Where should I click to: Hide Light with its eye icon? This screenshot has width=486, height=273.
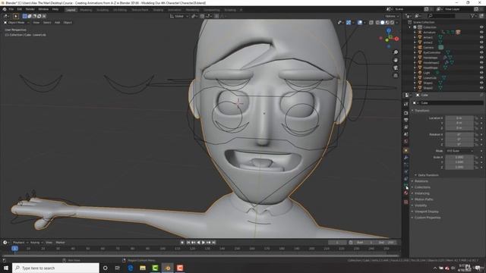pyautogui.click(x=481, y=73)
